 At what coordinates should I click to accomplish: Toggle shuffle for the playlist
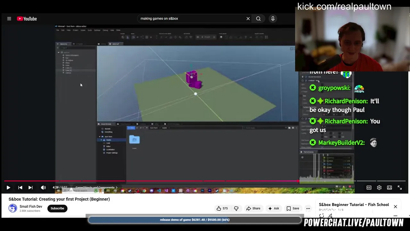[330, 216]
